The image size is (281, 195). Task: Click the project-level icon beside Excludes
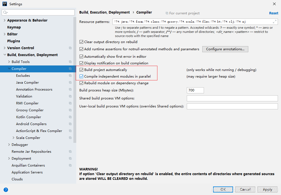(x=70, y=75)
